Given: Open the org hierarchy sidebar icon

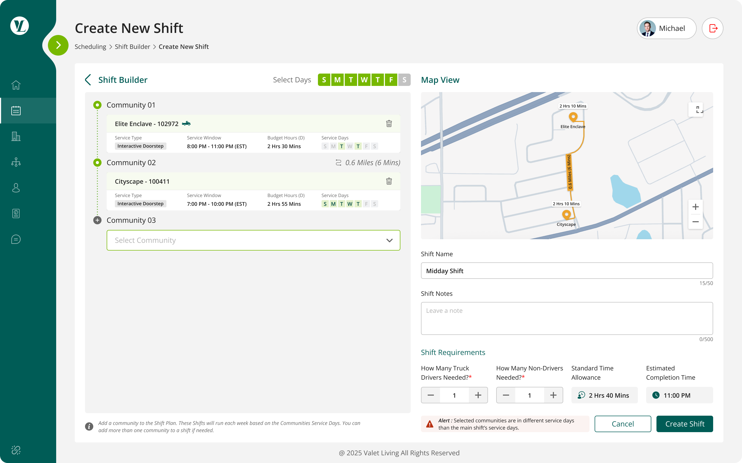Looking at the screenshot, I should point(16,162).
